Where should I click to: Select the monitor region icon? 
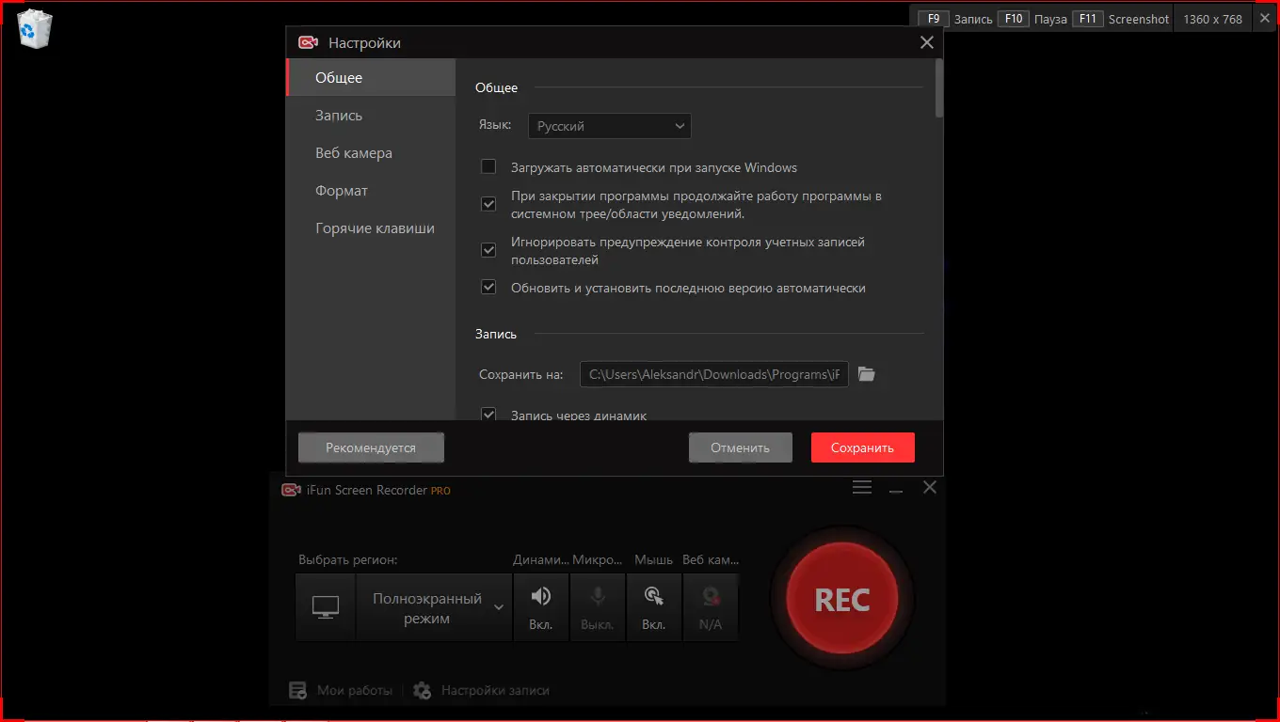point(325,606)
